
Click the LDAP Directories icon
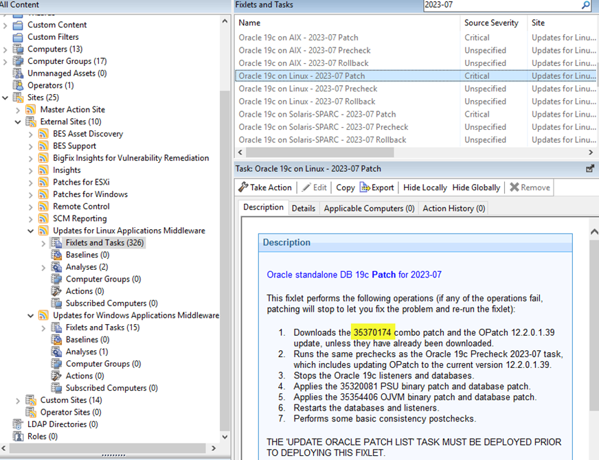pyautogui.click(x=18, y=424)
